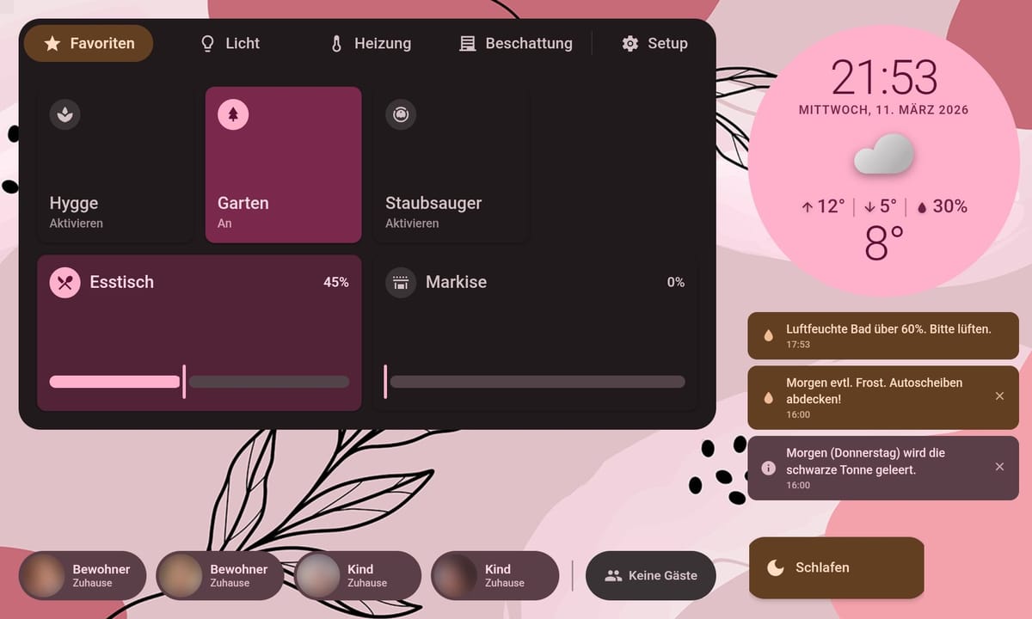1032x619 pixels.
Task: Click the moon icon on Schlafen
Action: click(x=776, y=567)
